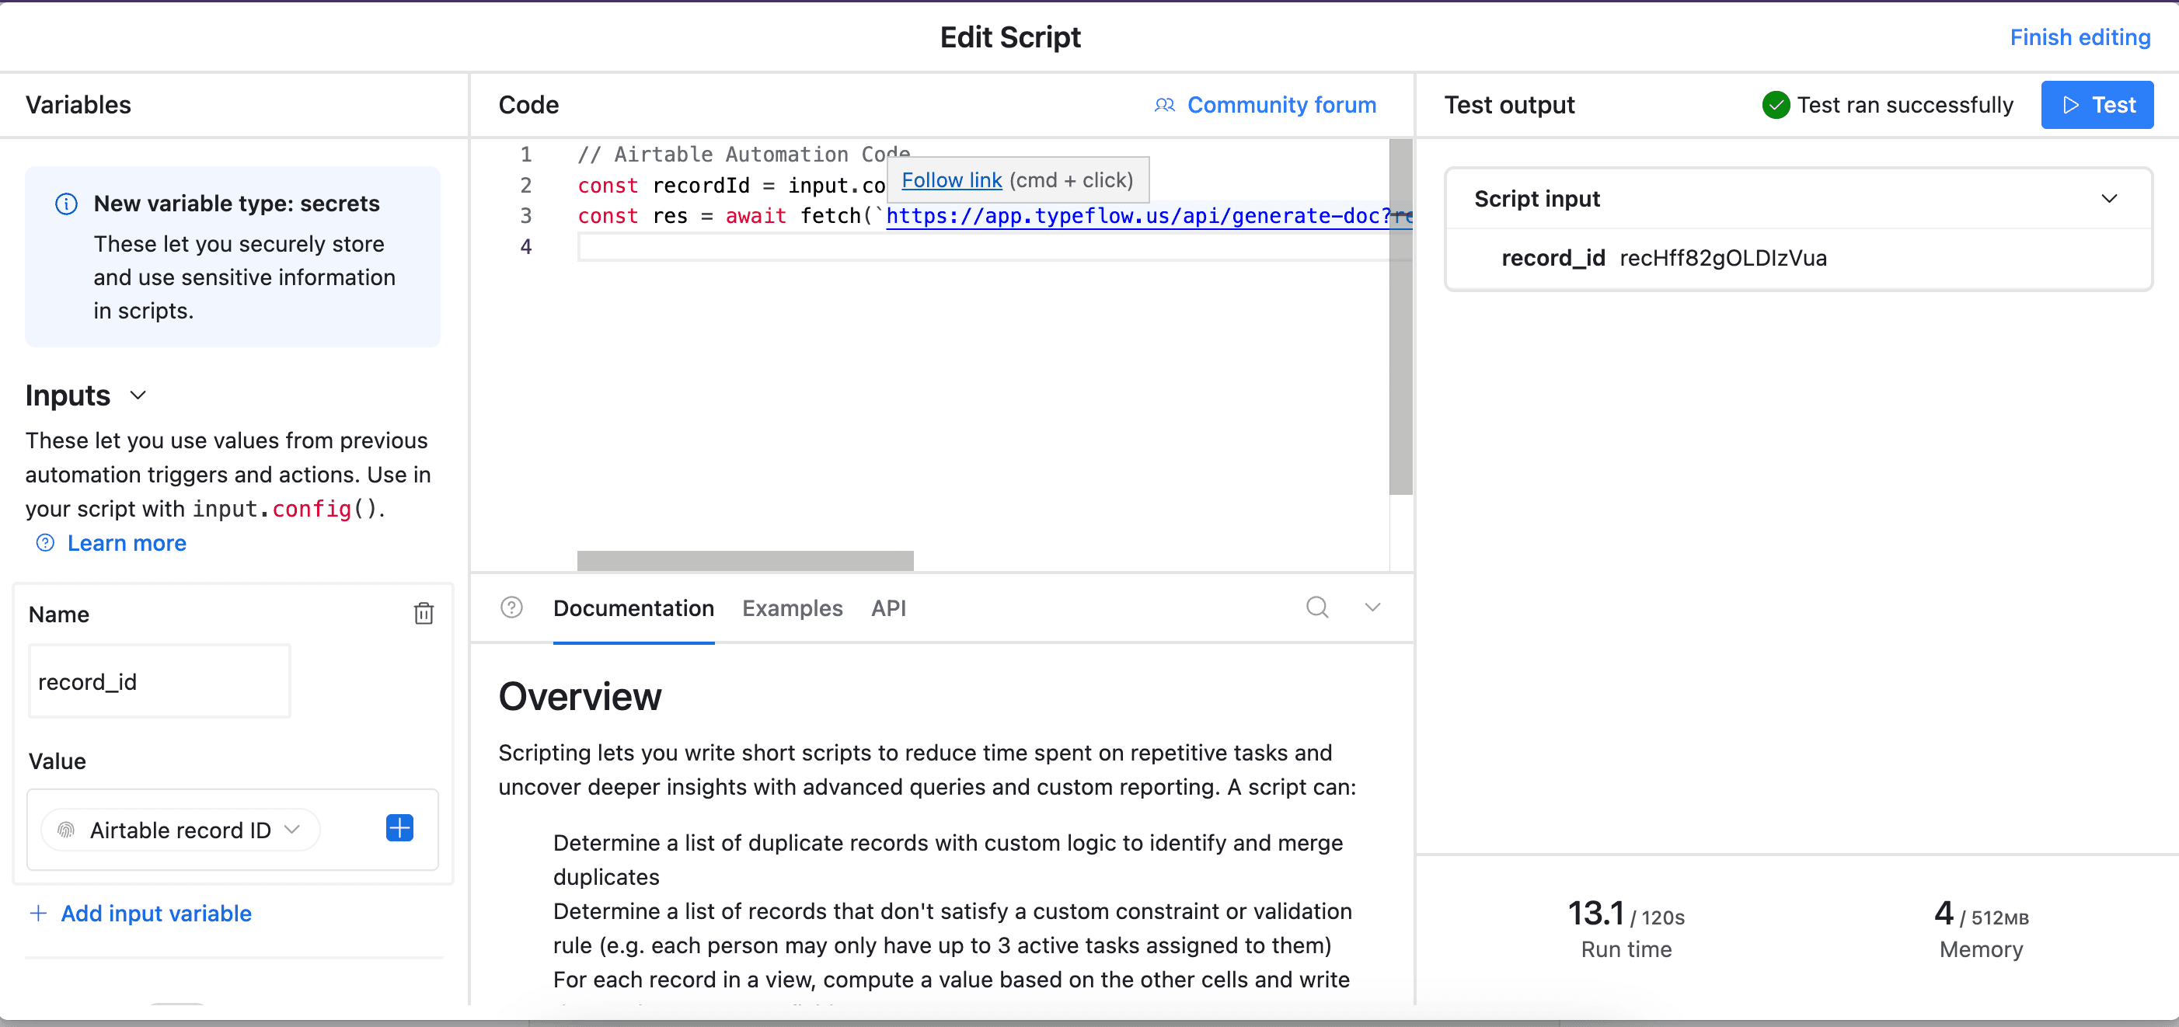
Task: Click the code editor horizontal scrollbar
Action: click(744, 559)
